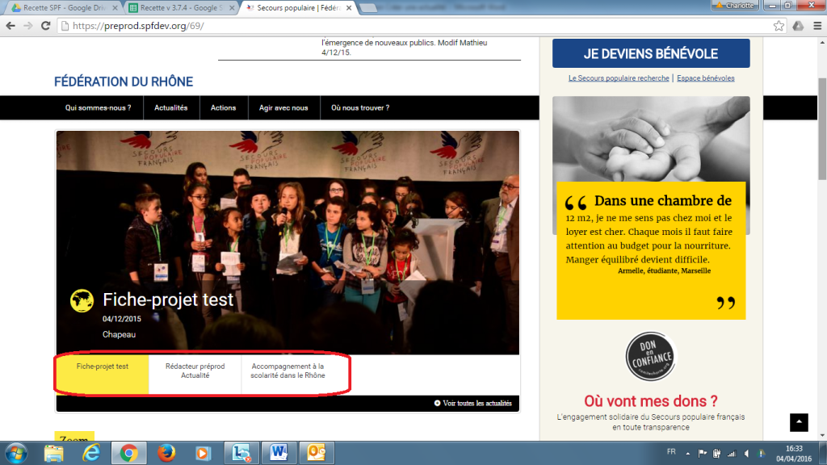Bookmark this page with the star icon
Image resolution: width=827 pixels, height=465 pixels.
(779, 26)
